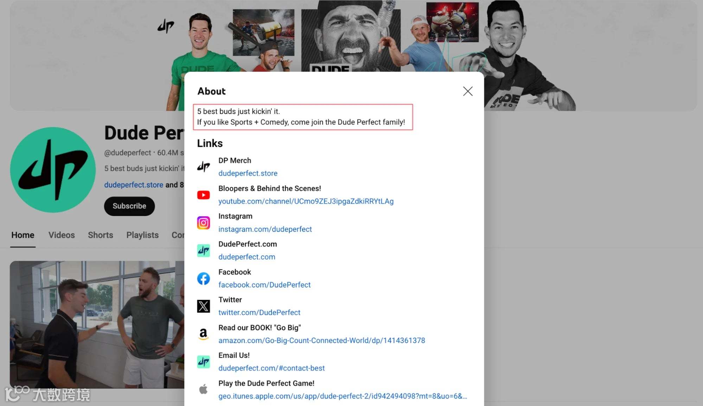
Task: Click the DudePerfect.com teal logo icon
Action: 203,250
